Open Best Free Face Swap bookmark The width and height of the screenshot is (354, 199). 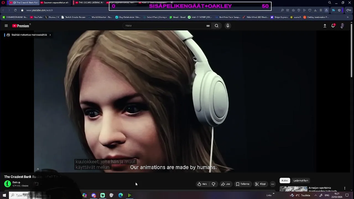[228, 17]
